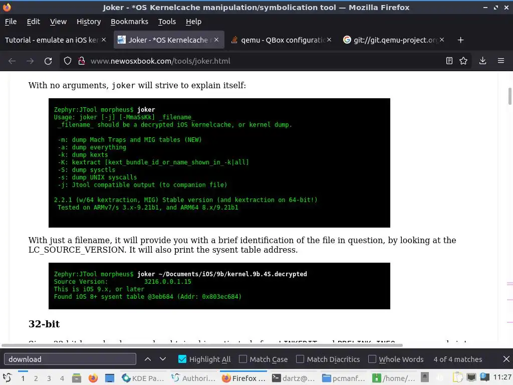Image resolution: width=513 pixels, height=385 pixels.
Task: Switch to virtual desktop 2
Action: point(36,378)
